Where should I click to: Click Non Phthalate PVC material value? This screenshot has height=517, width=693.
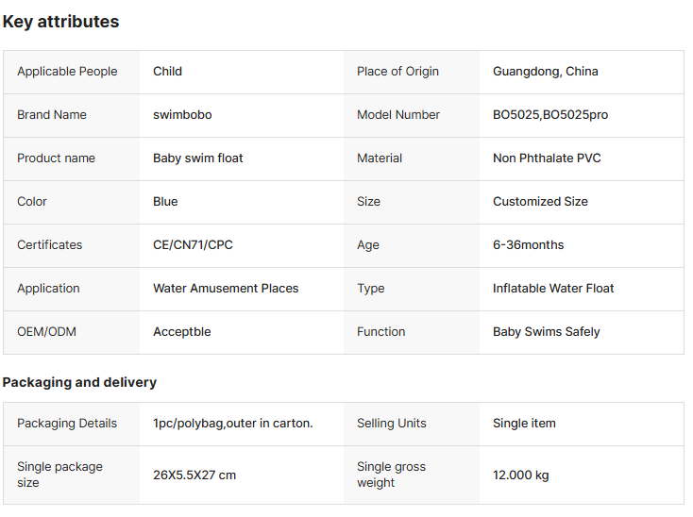(547, 158)
